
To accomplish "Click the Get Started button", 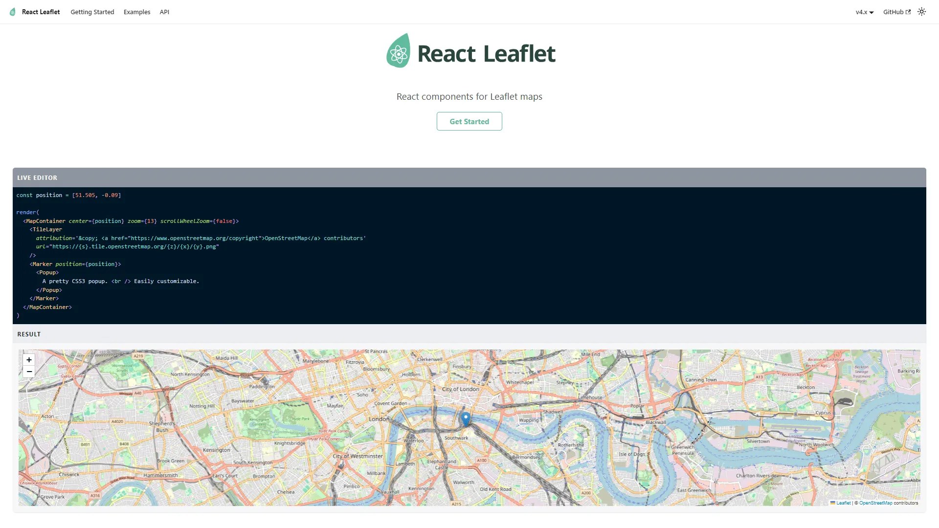I will (x=469, y=121).
